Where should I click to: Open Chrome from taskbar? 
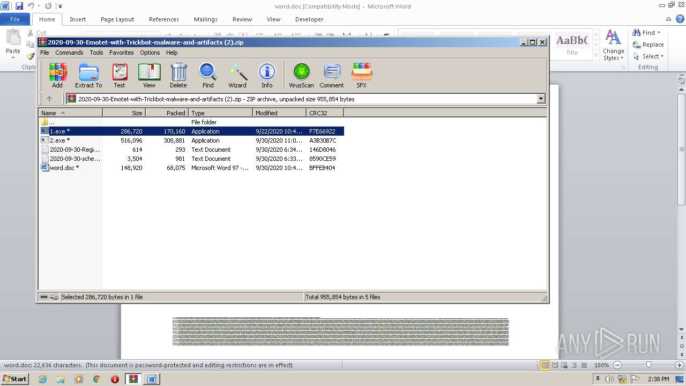click(x=97, y=379)
